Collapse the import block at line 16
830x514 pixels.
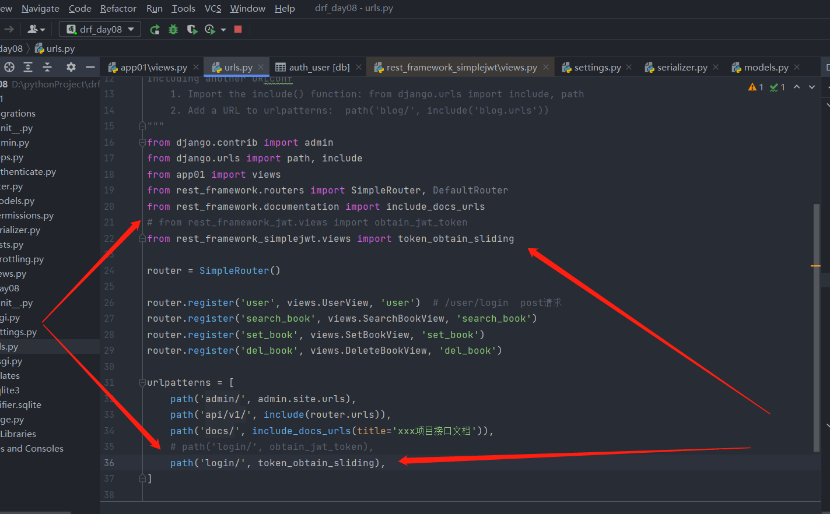[142, 142]
